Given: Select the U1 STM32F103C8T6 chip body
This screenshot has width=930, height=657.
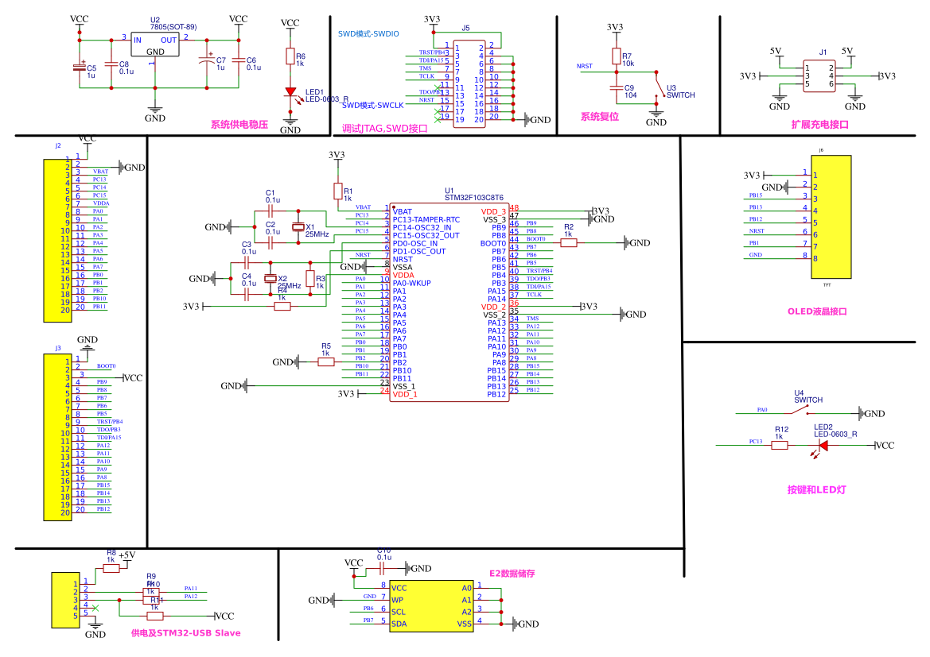Looking at the screenshot, I should point(449,302).
